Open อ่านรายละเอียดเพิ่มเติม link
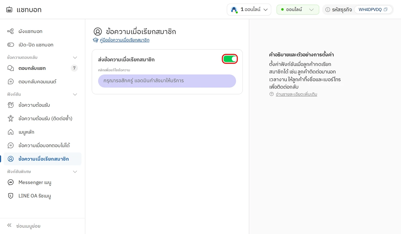The image size is (401, 234). coord(296,94)
